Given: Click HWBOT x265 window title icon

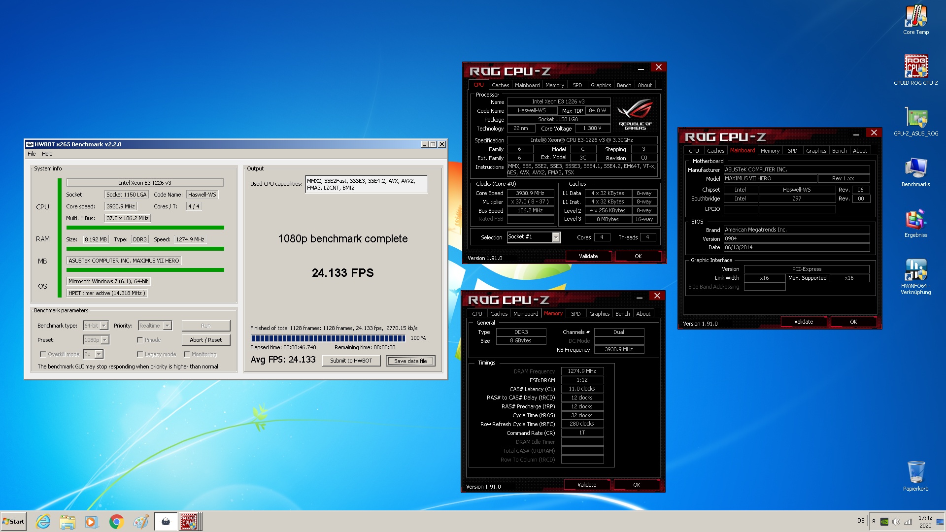Looking at the screenshot, I should (x=30, y=144).
